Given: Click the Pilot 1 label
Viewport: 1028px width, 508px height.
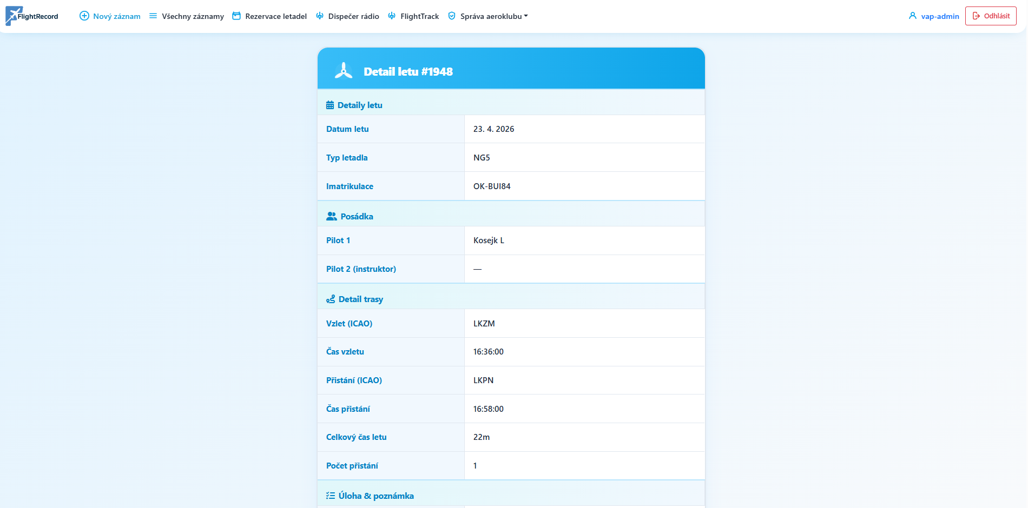Looking at the screenshot, I should (x=338, y=240).
